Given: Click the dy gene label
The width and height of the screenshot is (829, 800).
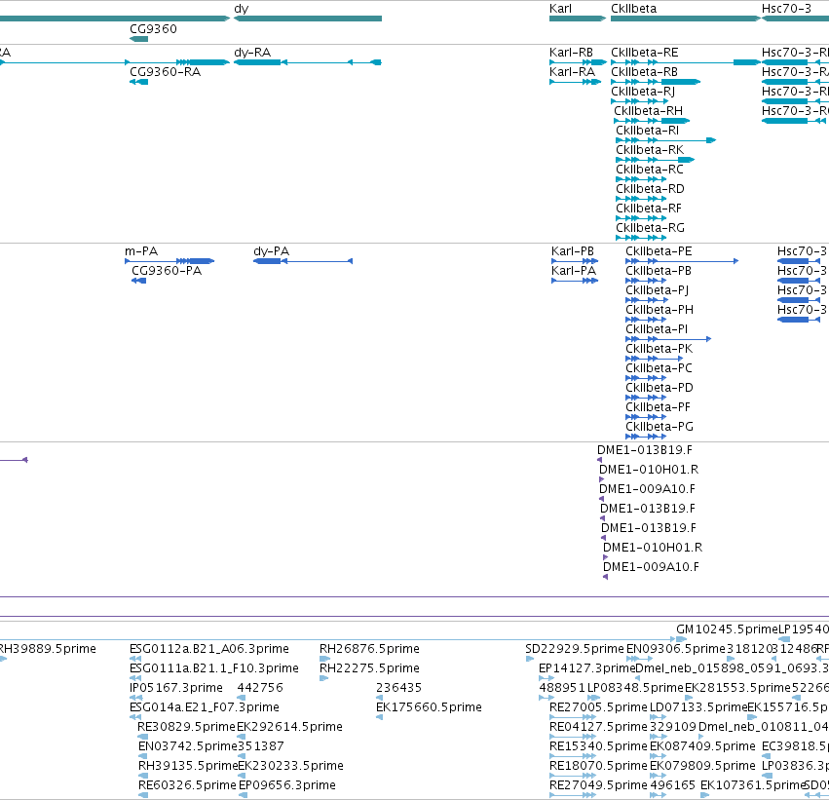Looking at the screenshot, I should [x=241, y=9].
